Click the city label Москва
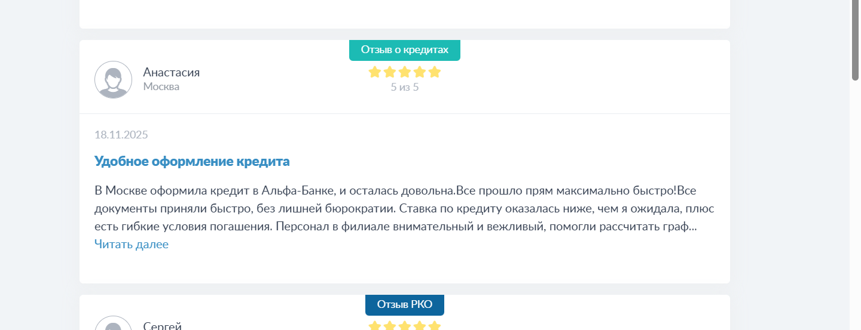 [161, 87]
